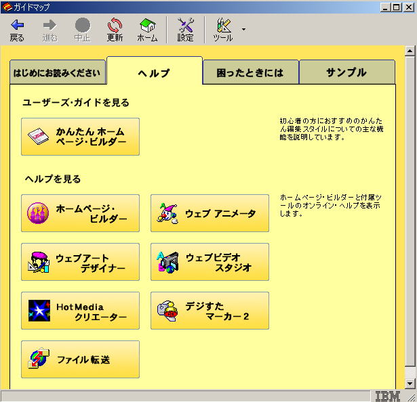Click the vertical scrollbar down arrow

tap(409, 382)
